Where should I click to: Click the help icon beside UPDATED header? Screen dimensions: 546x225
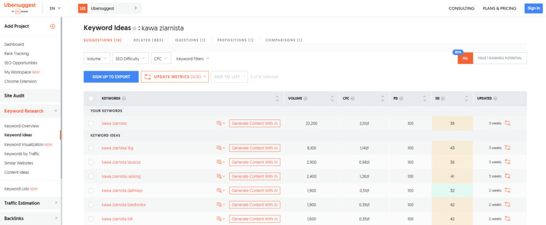[495, 99]
